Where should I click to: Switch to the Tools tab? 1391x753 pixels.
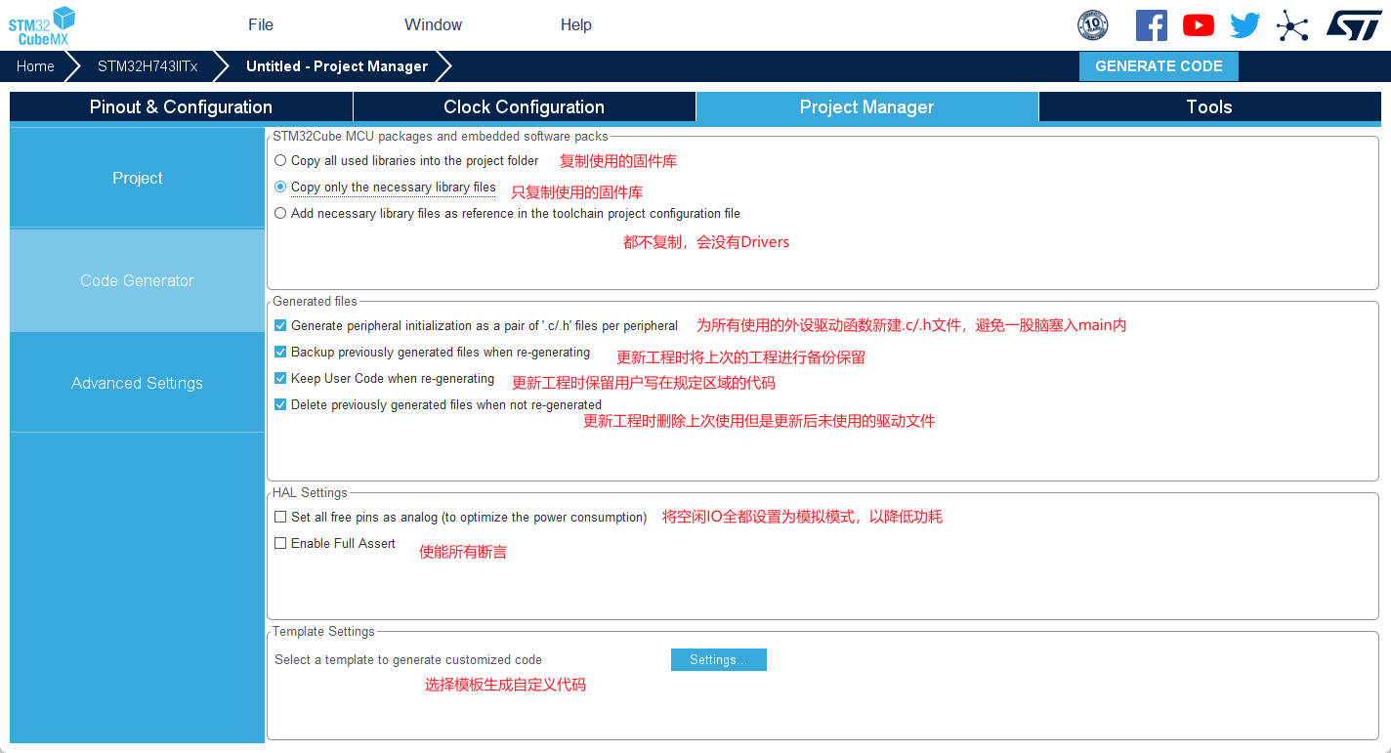click(x=1209, y=106)
